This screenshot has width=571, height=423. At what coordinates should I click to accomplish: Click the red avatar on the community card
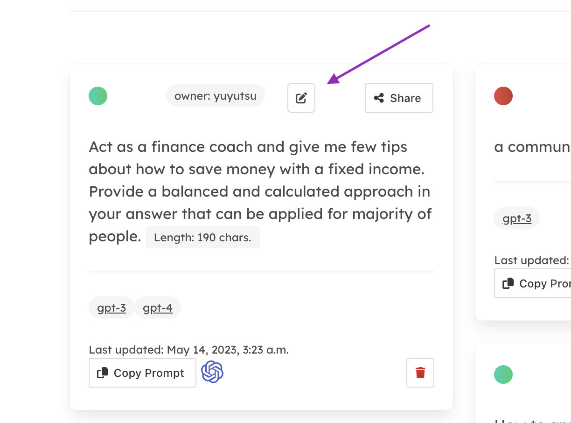(503, 96)
